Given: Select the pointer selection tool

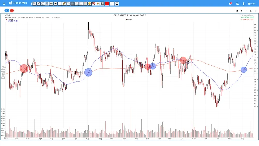Looking at the screenshot, I should point(34,3).
